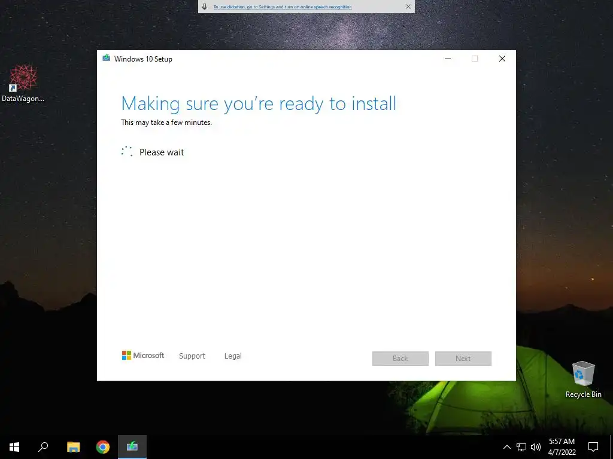
Task: Launch Google Chrome from taskbar
Action: coord(103,447)
